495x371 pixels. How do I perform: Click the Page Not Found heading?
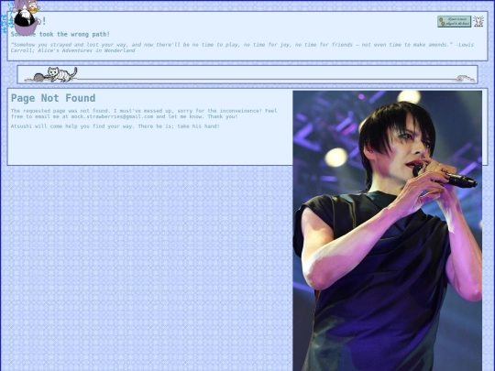53,98
